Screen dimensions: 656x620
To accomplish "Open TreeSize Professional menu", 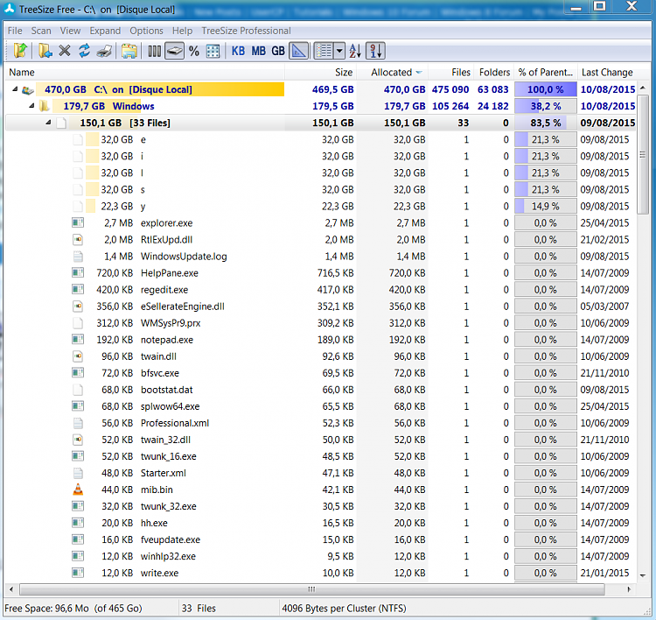I will pos(246,31).
